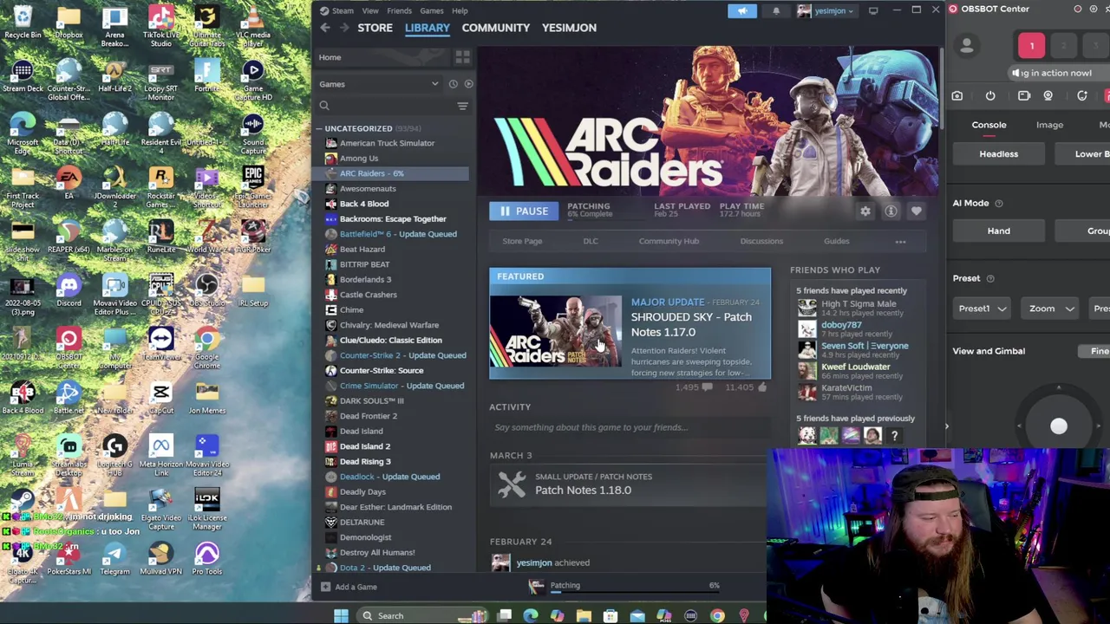Open Steam announcements megaphone button
The width and height of the screenshot is (1110, 624).
(742, 10)
